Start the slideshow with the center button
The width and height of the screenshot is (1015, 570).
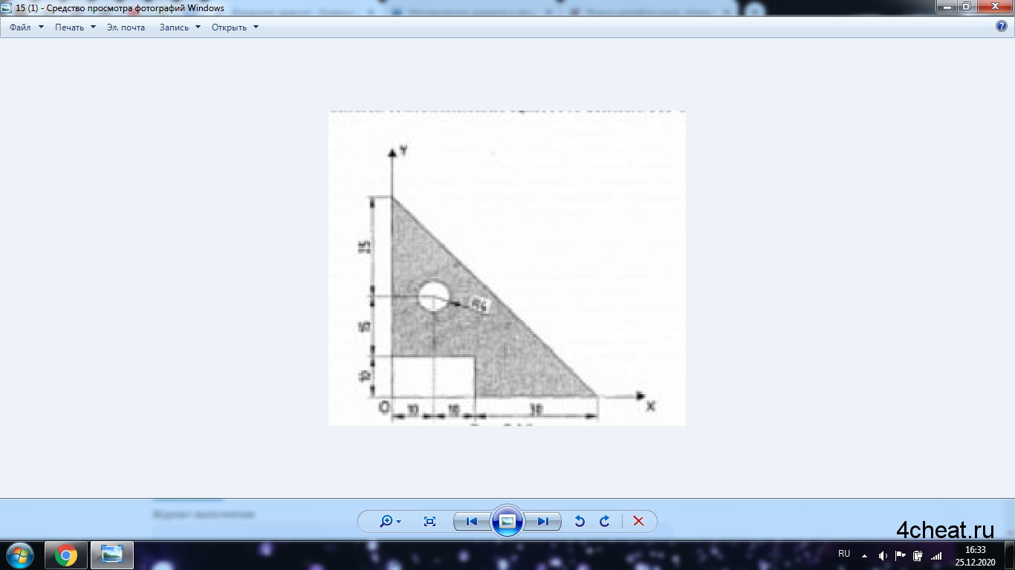coord(507,521)
